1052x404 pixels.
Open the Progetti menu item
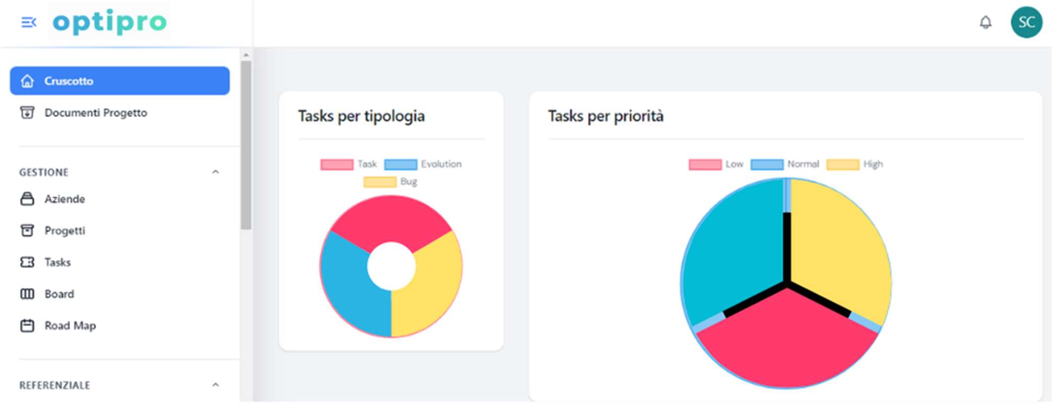(64, 231)
